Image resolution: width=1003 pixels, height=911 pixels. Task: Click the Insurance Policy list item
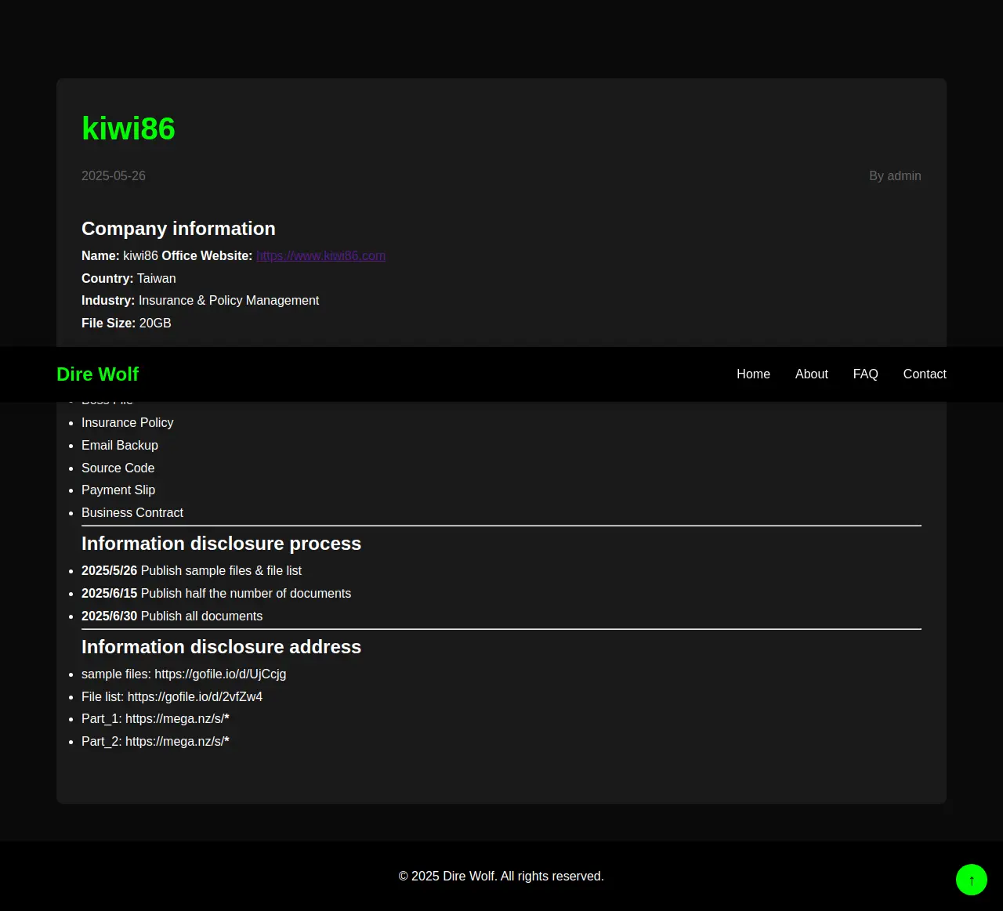pos(128,423)
